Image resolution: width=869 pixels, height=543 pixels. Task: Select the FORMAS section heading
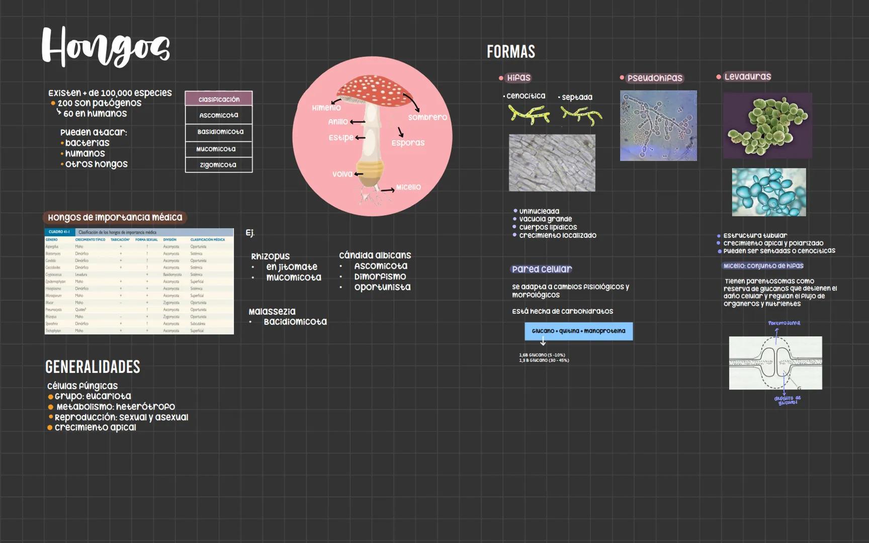tap(510, 52)
